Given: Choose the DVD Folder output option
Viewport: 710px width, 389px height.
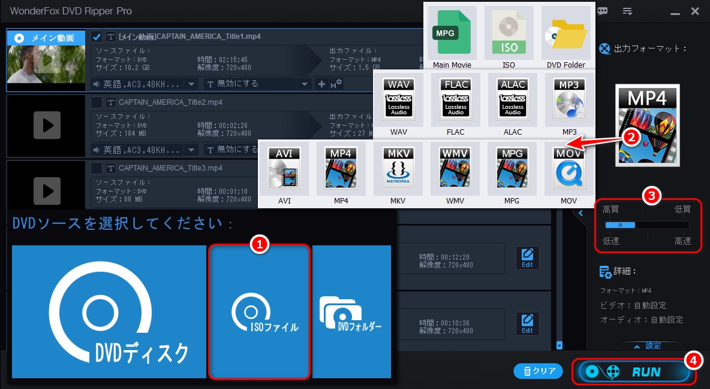Looking at the screenshot, I should tap(565, 33).
